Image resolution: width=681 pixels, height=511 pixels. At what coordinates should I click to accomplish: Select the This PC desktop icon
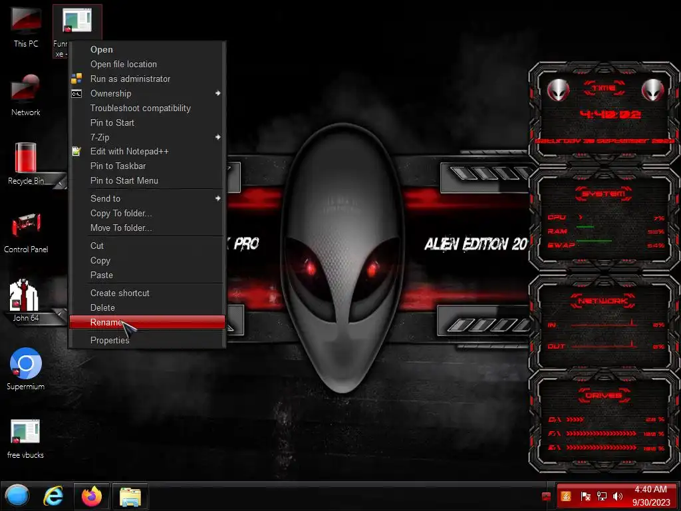(x=26, y=27)
